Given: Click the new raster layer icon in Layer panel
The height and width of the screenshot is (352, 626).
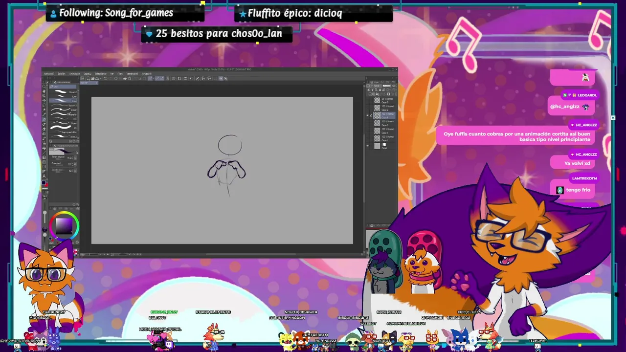Looking at the screenshot, I should 370,94.
